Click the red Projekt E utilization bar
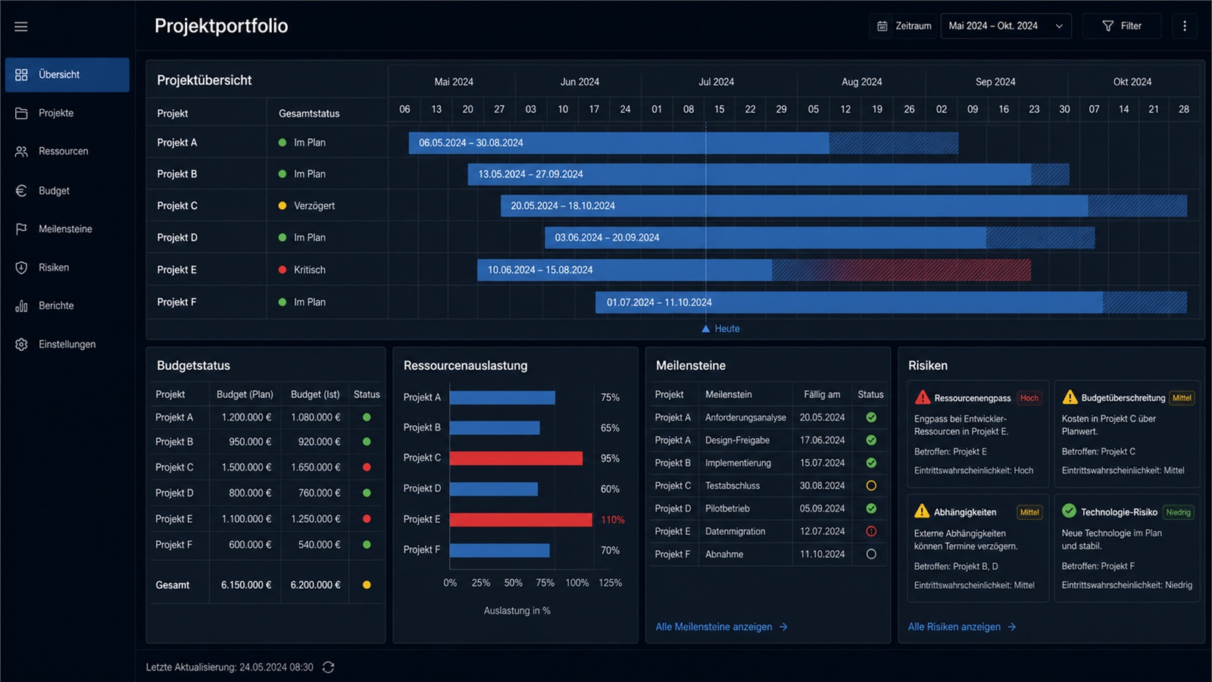Image resolution: width=1212 pixels, height=682 pixels. click(521, 520)
